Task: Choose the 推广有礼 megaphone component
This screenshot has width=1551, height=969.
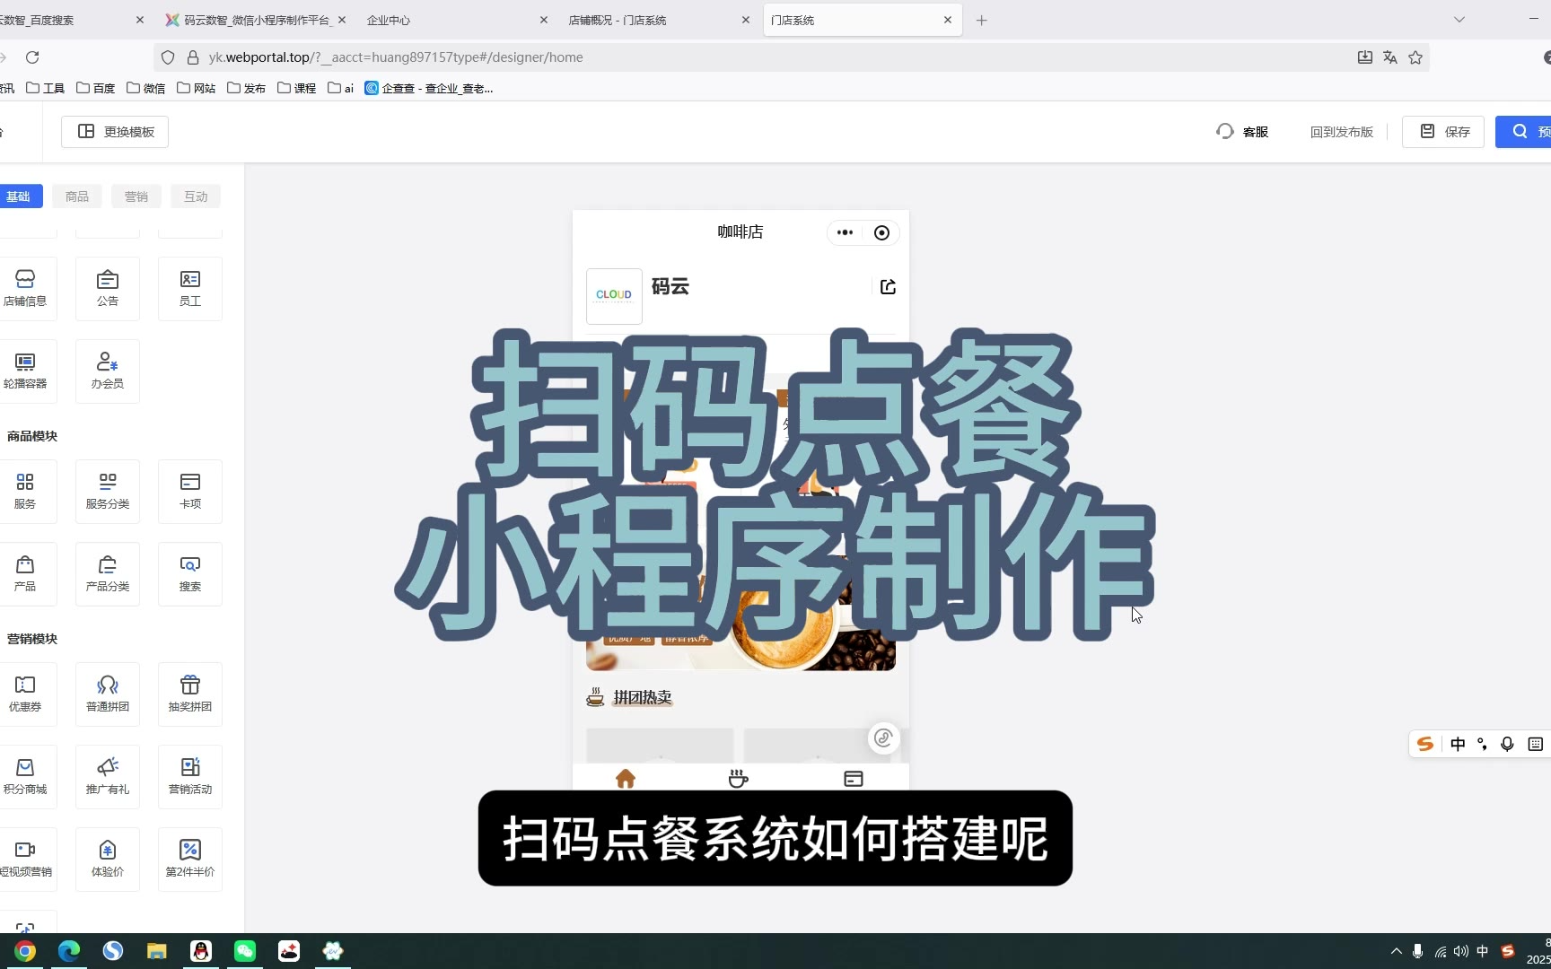Action: [108, 776]
